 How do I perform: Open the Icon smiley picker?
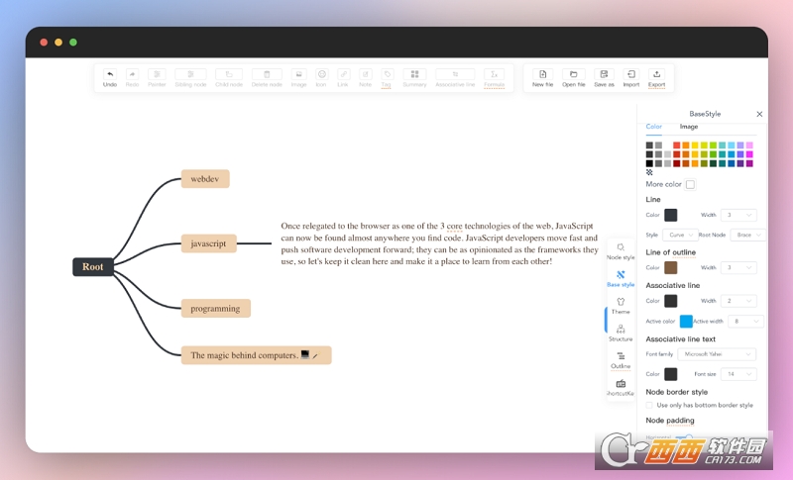pyautogui.click(x=321, y=74)
